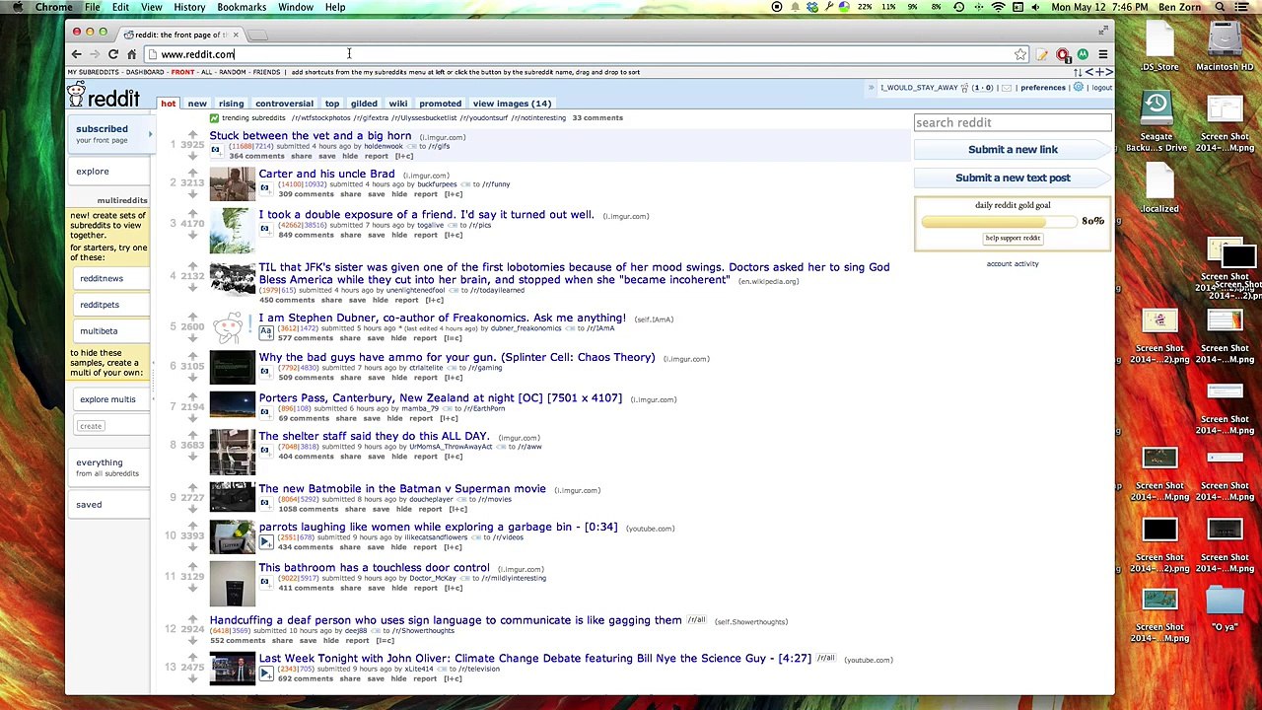Click the daily reddit gold goal progress bar

(x=999, y=221)
